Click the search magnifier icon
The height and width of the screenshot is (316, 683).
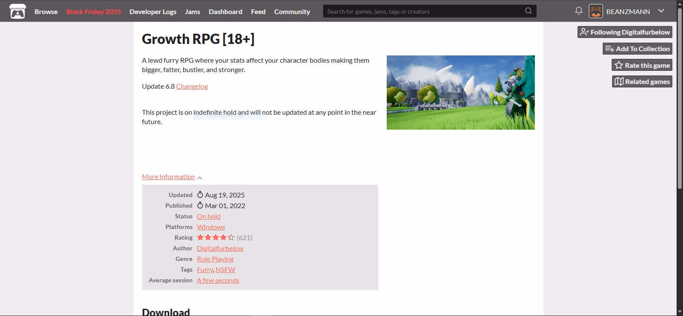(528, 11)
